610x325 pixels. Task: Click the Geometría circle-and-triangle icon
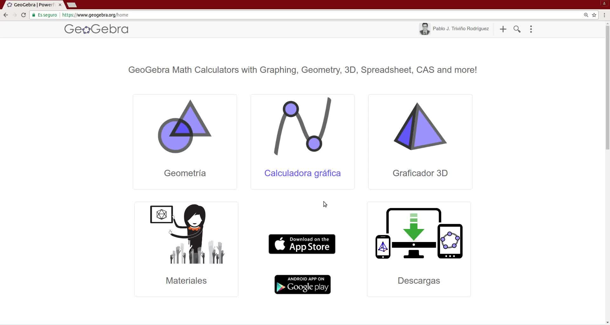tap(185, 126)
